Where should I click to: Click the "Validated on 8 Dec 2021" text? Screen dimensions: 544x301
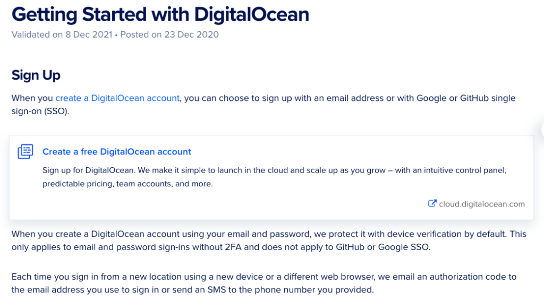pos(62,35)
